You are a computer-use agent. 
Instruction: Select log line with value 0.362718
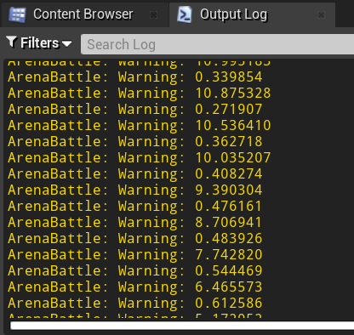point(135,141)
